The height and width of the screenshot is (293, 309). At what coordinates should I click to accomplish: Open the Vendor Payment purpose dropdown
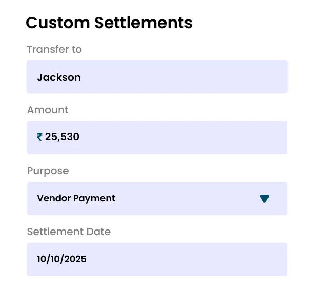click(157, 198)
